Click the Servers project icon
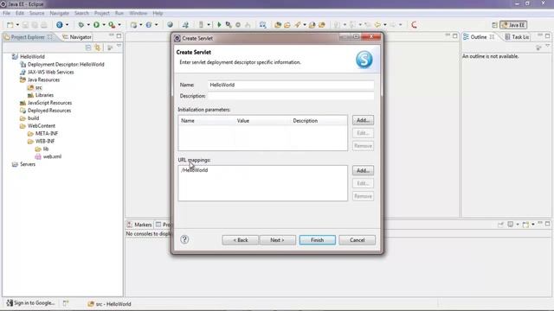 point(15,164)
